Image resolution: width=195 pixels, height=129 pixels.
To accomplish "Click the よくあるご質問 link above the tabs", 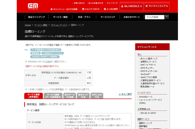I will [125, 94].
